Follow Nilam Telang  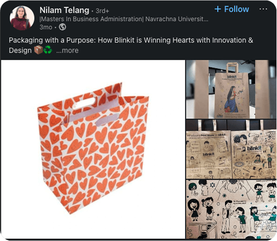click(232, 9)
